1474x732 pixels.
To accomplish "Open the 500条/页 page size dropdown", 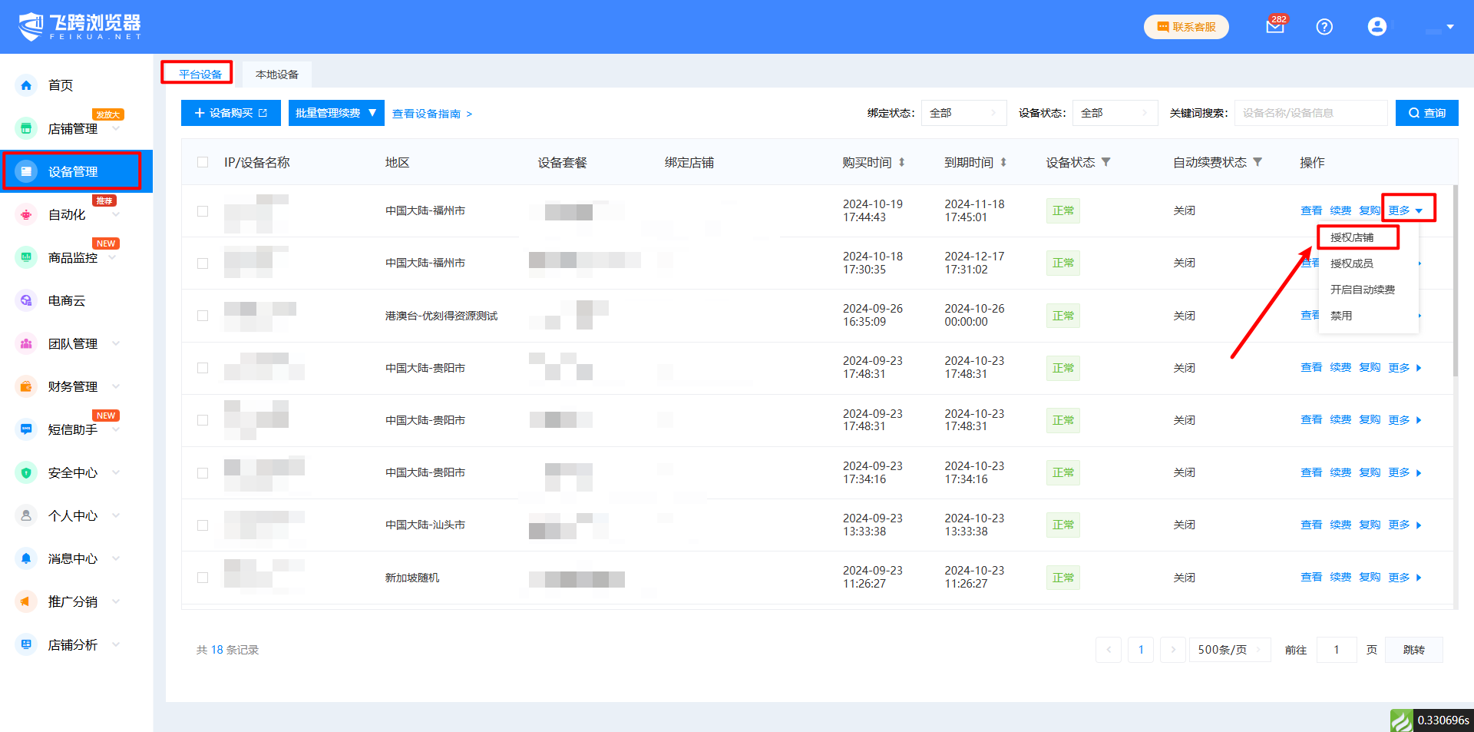I will pos(1229,650).
